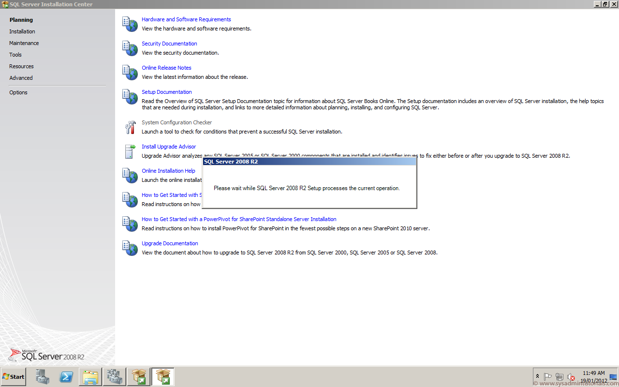Switch to the Tools category
Image resolution: width=619 pixels, height=387 pixels.
(15, 55)
